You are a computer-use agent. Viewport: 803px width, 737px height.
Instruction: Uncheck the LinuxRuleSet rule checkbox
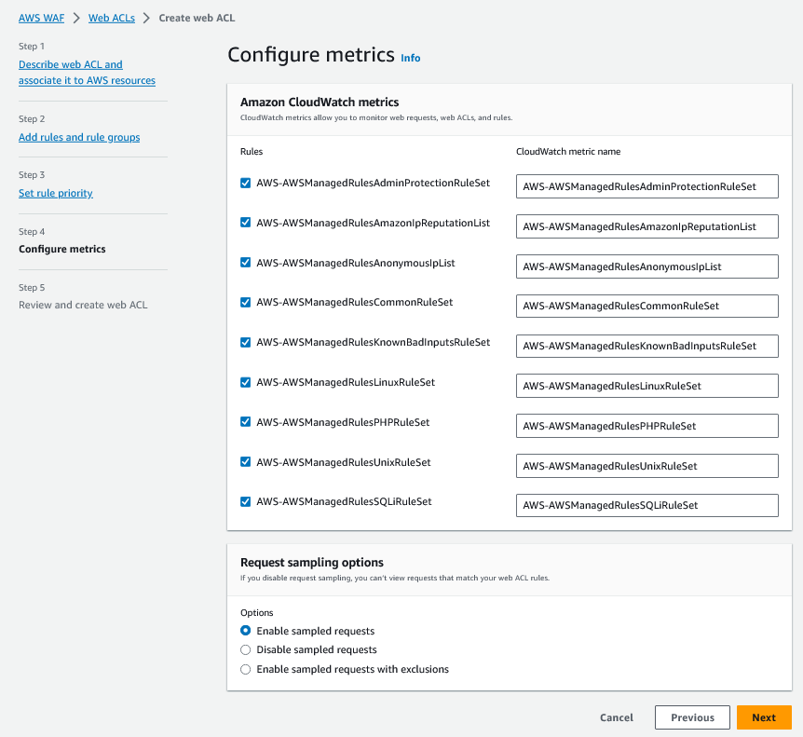[246, 382]
